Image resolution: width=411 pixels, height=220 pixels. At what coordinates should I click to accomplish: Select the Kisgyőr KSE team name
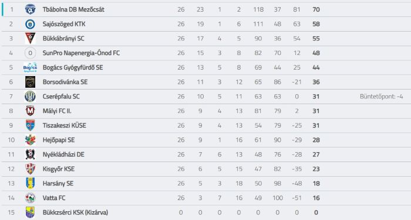[59, 169]
